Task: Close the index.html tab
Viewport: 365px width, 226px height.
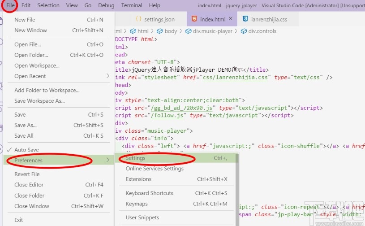Action: [231, 19]
